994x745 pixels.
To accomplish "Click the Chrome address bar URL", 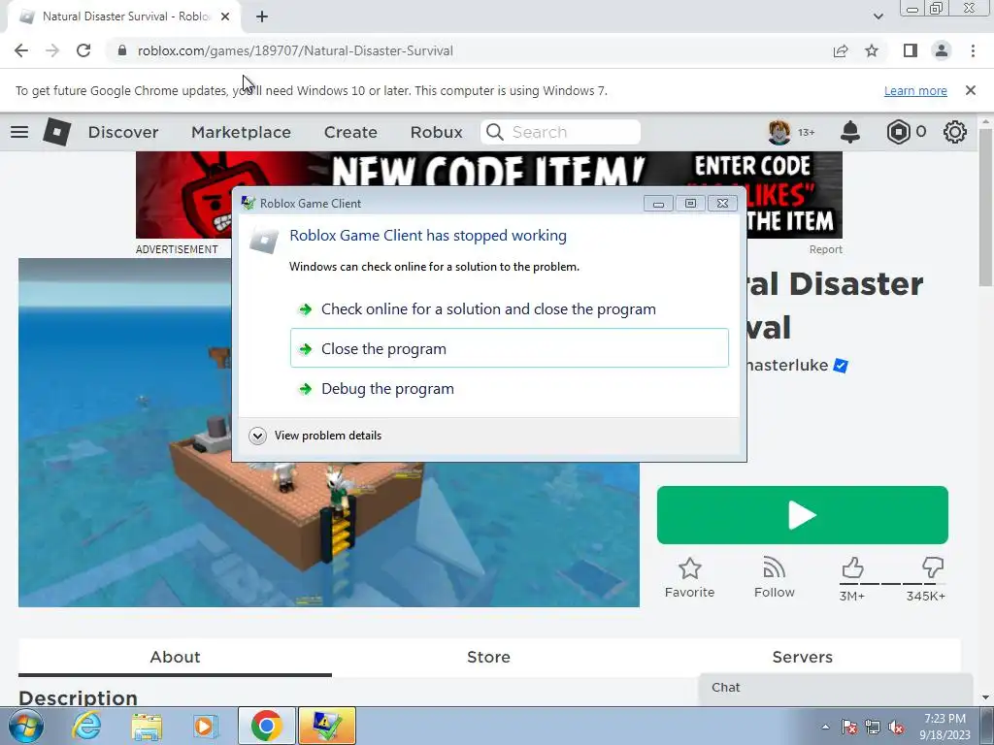I will pyautogui.click(x=295, y=50).
